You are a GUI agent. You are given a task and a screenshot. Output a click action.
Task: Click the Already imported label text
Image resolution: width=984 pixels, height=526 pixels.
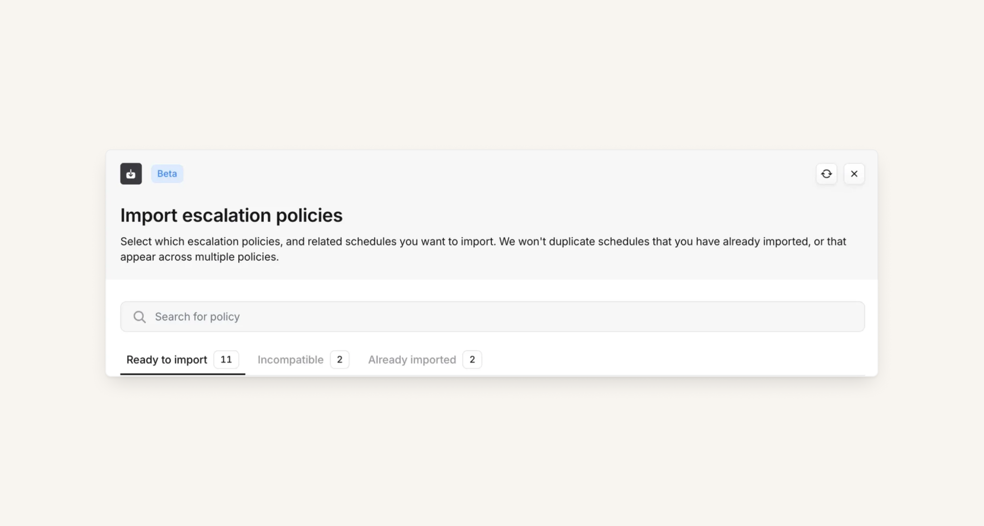(x=412, y=360)
